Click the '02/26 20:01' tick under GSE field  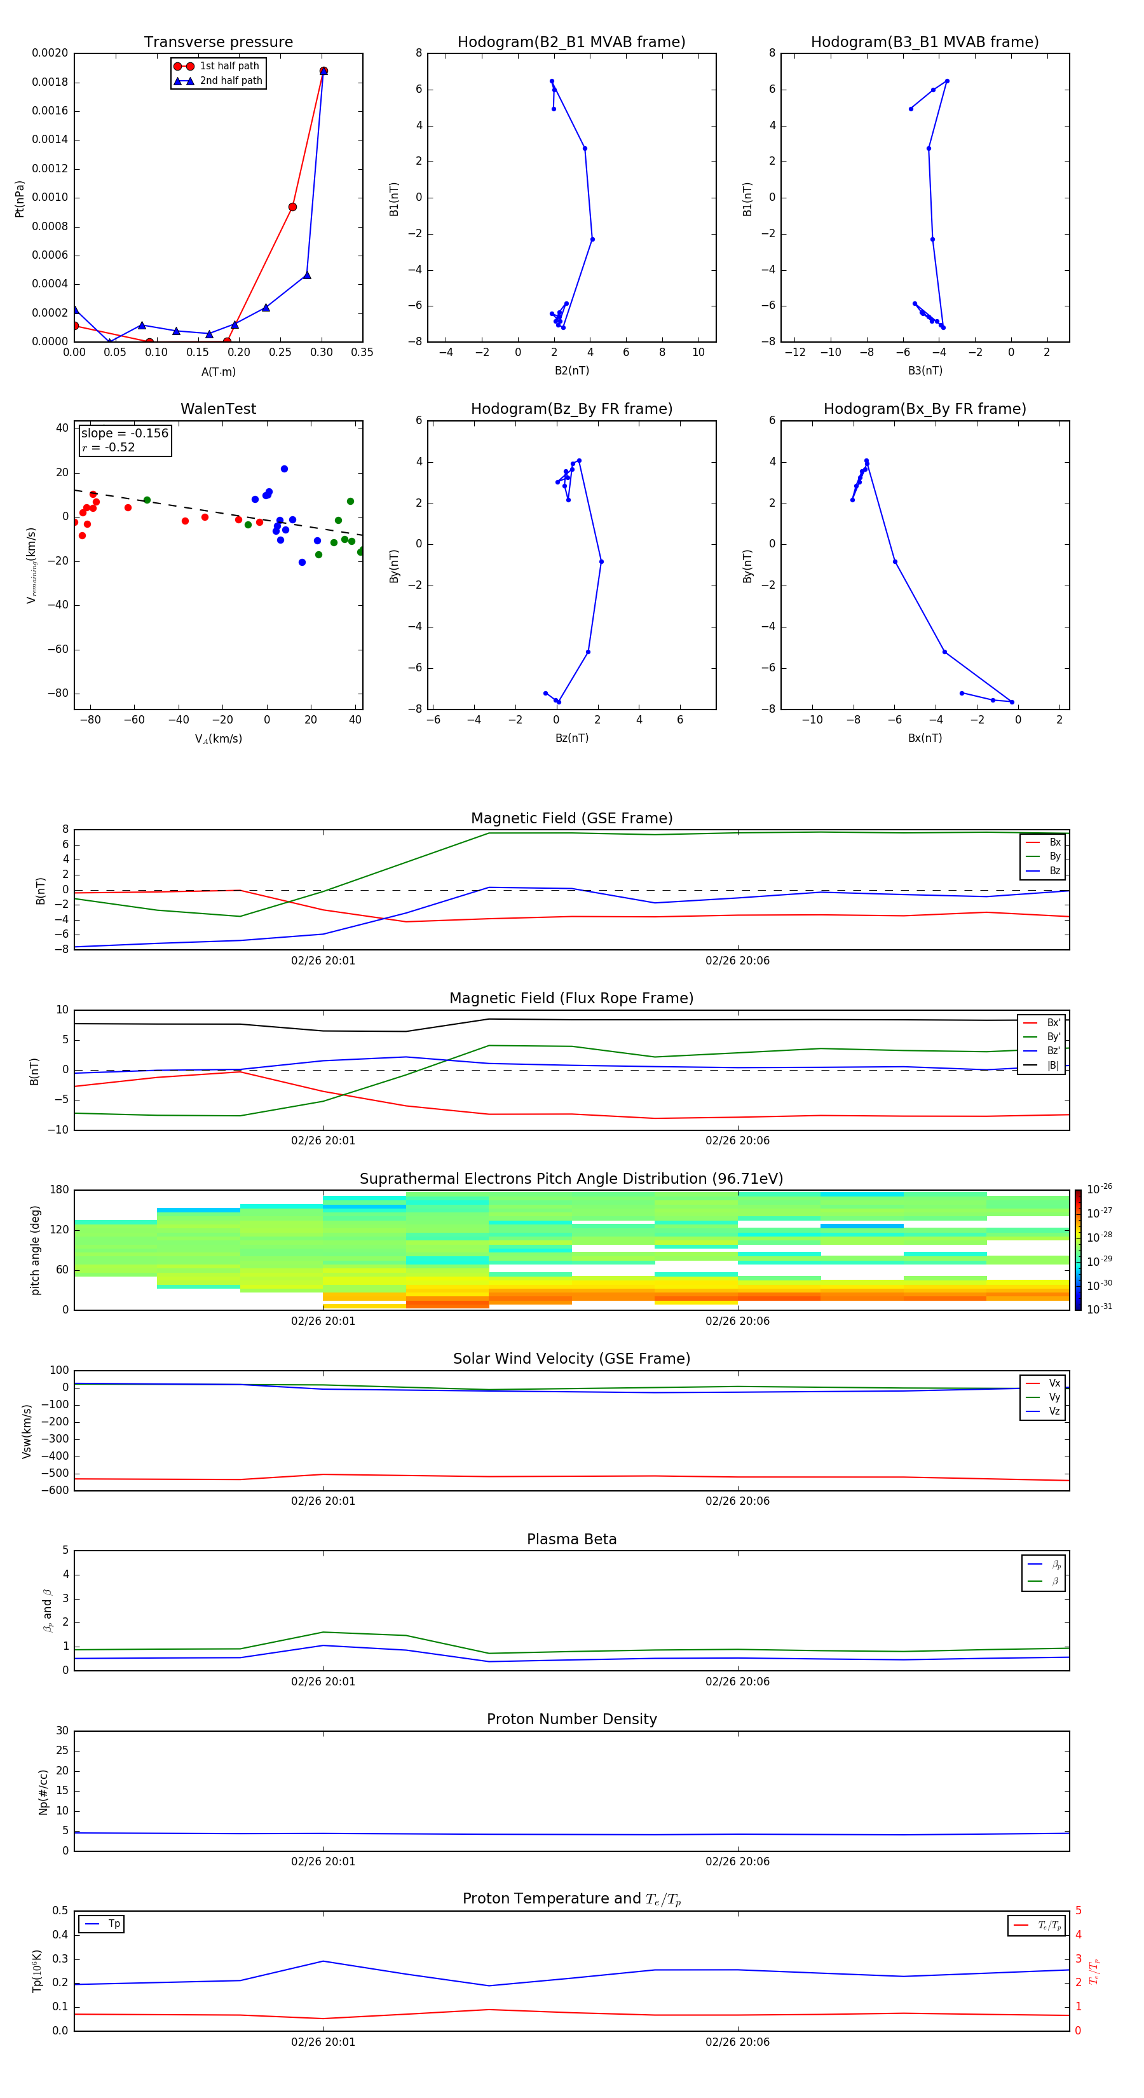coord(323,961)
